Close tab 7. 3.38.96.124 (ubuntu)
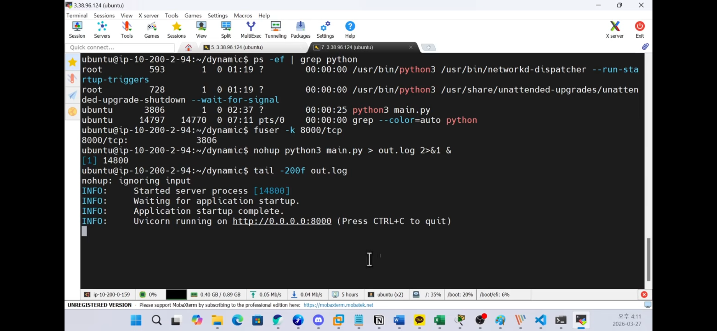Screen dimensions: 717x331 click(x=411, y=47)
